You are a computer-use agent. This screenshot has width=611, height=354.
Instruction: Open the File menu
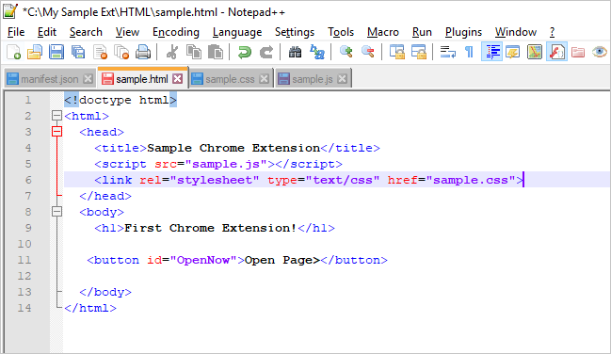[x=16, y=32]
